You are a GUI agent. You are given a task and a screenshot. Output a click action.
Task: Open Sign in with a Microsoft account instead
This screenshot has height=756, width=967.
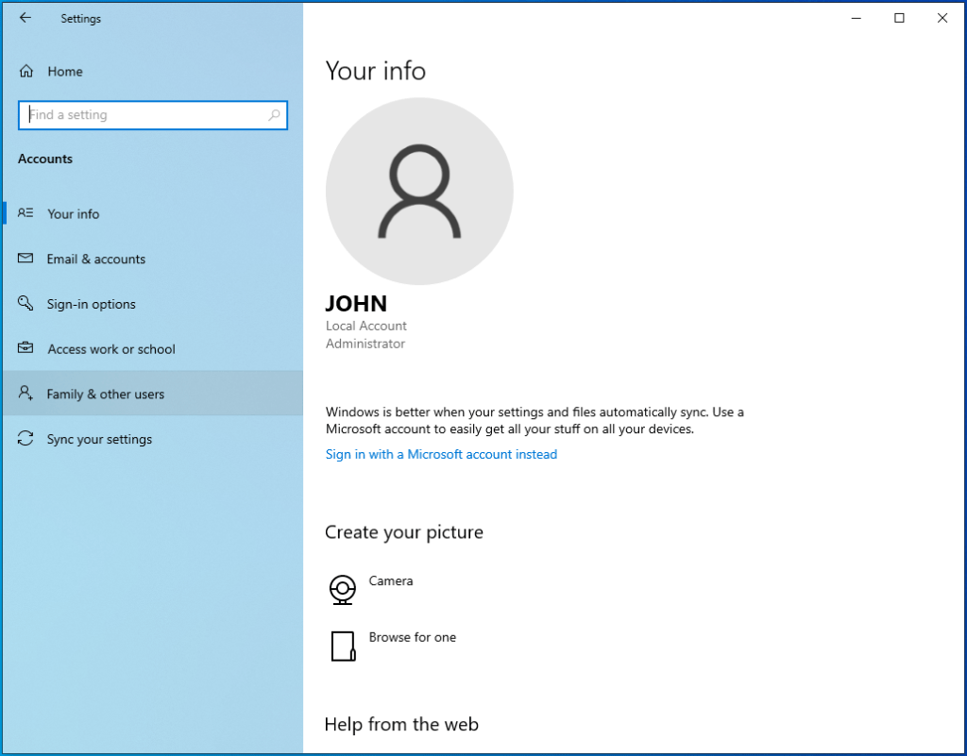click(x=441, y=454)
